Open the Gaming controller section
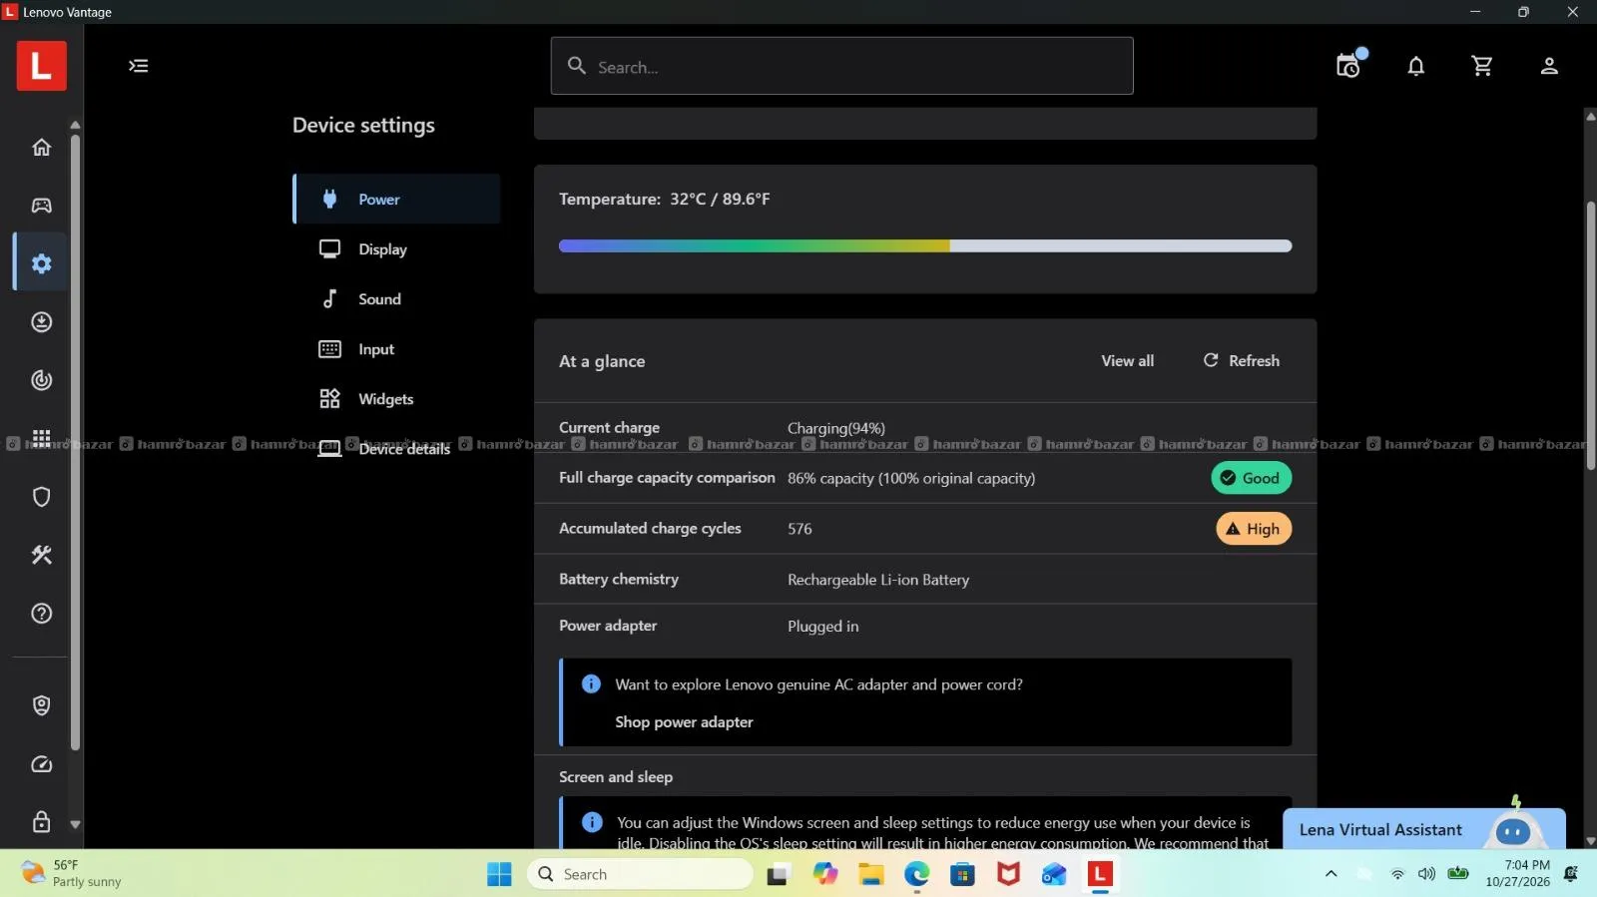This screenshot has height=897, width=1597. click(x=41, y=206)
